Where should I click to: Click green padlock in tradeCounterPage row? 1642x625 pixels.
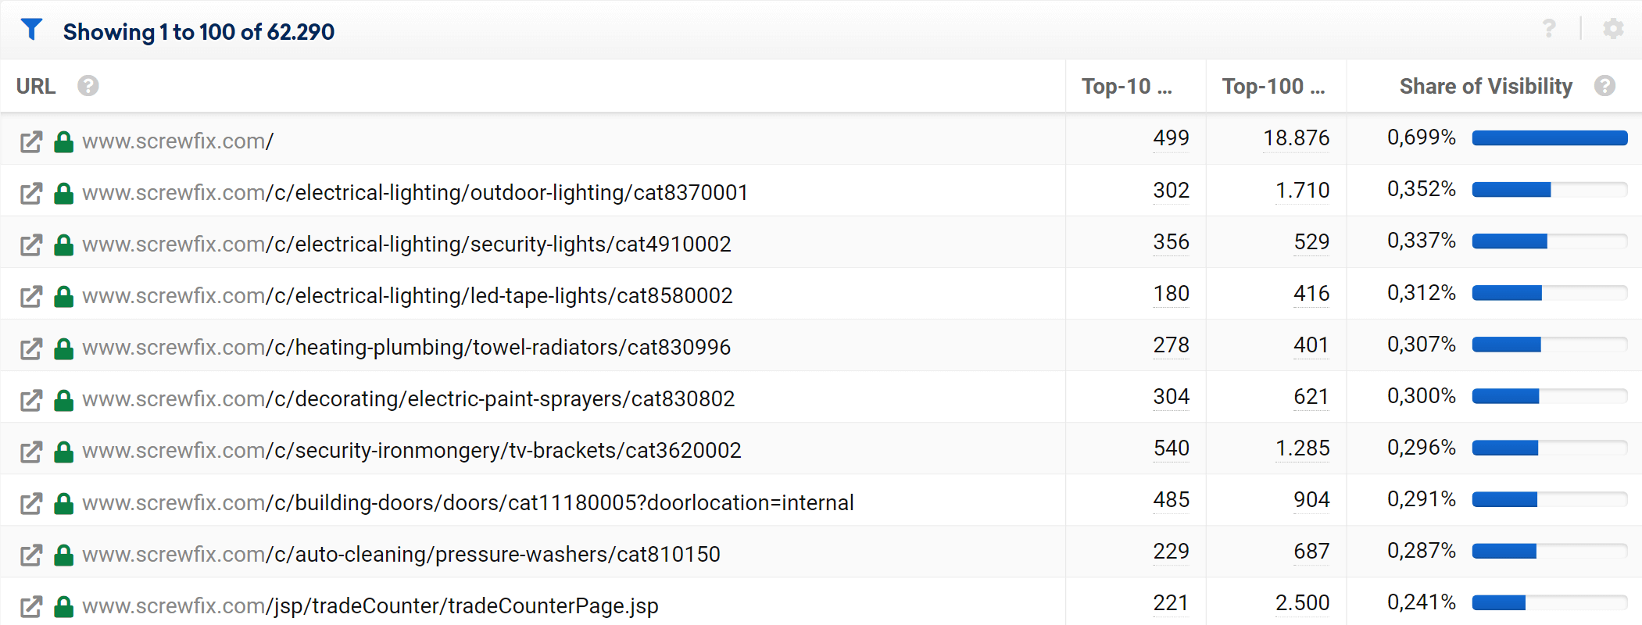pyautogui.click(x=63, y=606)
